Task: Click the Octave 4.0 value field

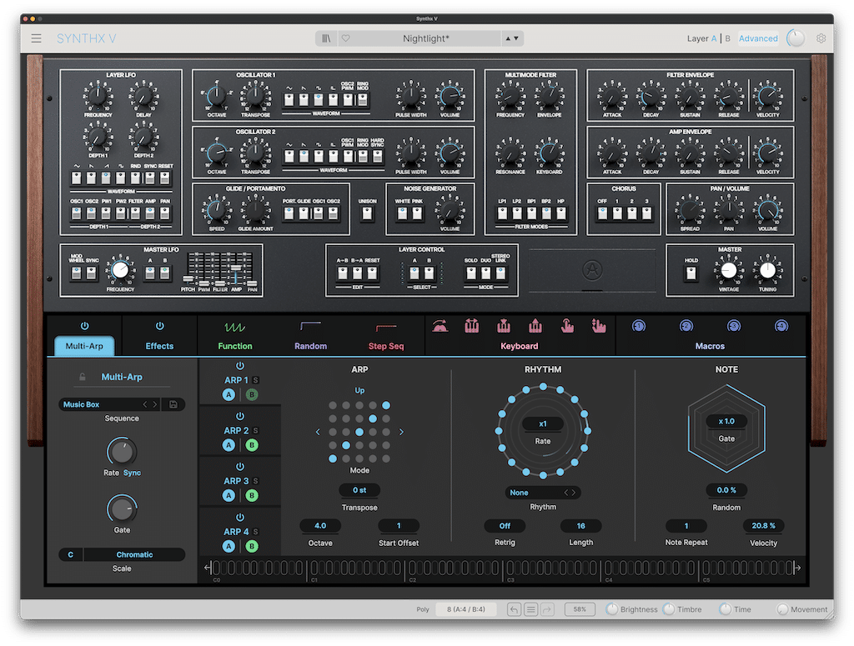Action: 320,526
